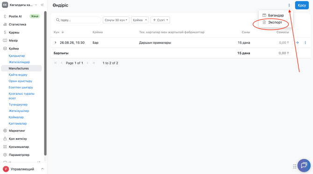
Task: Open the Қаржы section
Action: [x=14, y=32]
